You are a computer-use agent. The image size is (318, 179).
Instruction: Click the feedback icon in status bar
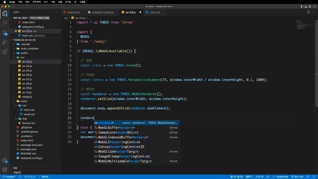pyautogui.click(x=308, y=177)
